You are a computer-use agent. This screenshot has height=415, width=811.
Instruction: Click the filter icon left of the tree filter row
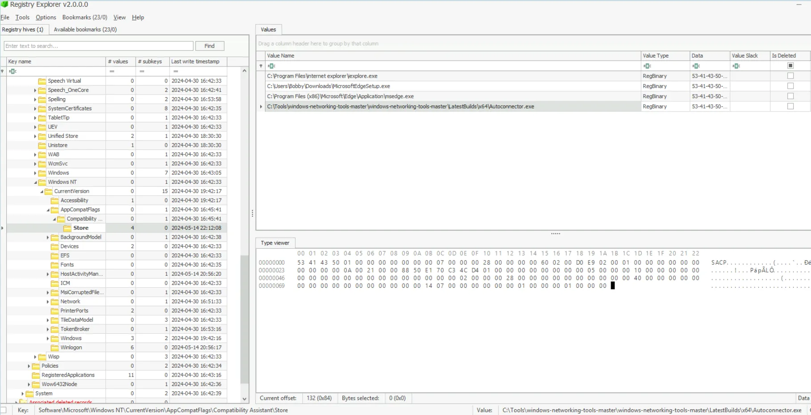2,71
